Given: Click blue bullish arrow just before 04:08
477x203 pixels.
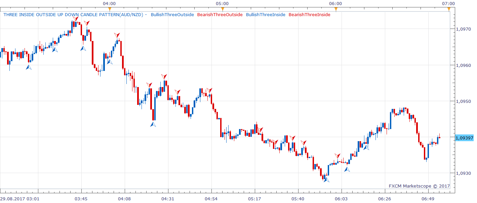Looking at the screenshot, I should (110, 62).
